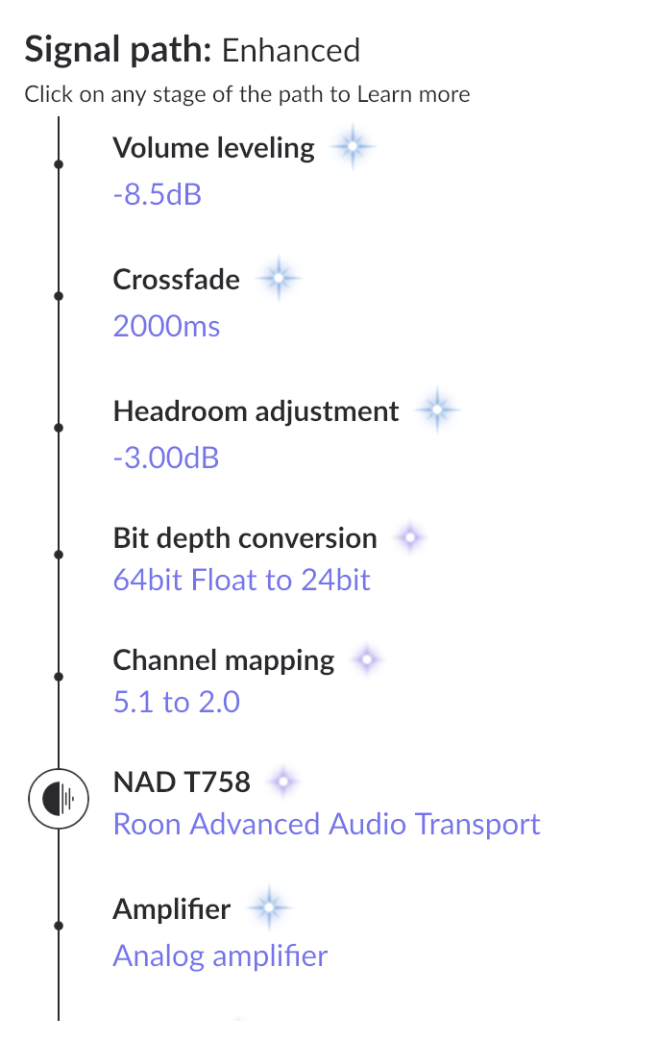
Task: Click 64bit Float to 24bit link
Action: (242, 581)
